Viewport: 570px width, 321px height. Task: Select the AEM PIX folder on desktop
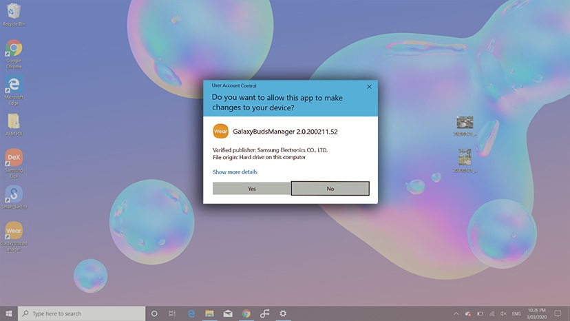pos(14,125)
